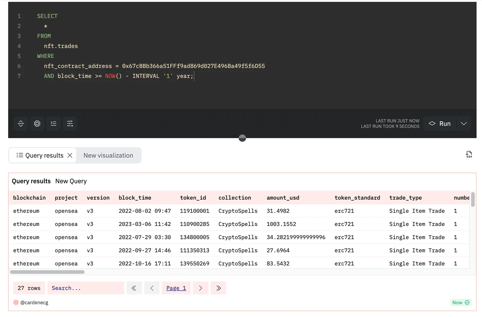Run the query
Viewport: 482px width, 317px height.
pos(440,124)
